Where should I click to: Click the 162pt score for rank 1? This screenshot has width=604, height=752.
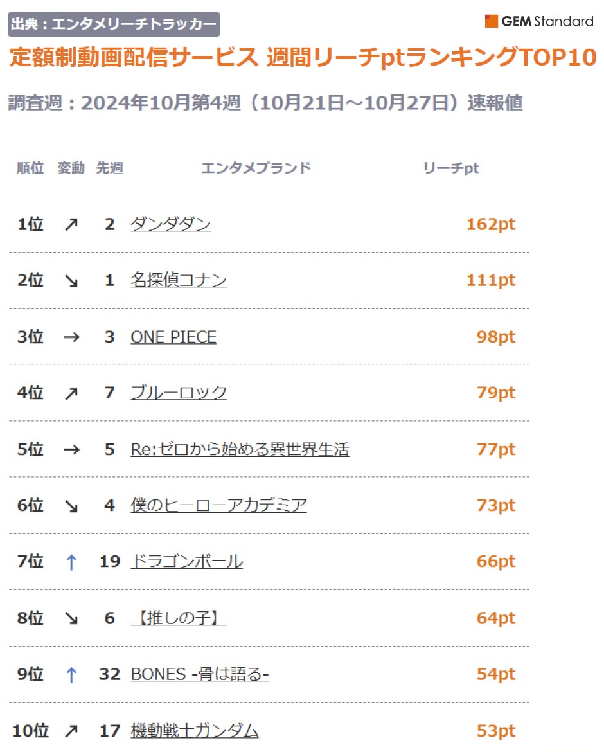click(x=490, y=224)
